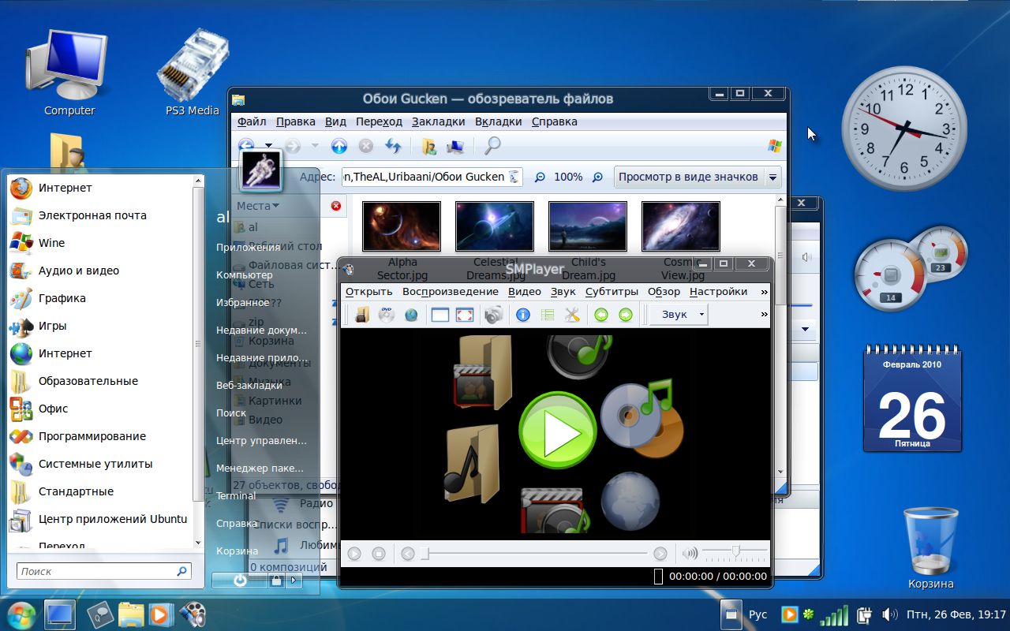
Task: Expand shutdown options arrow in start menu
Action: point(294,581)
